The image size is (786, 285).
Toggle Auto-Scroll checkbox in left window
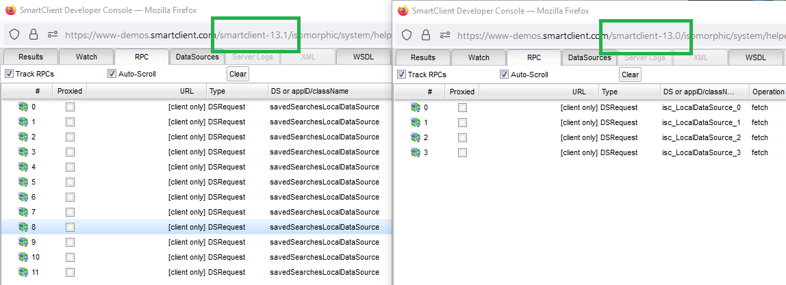(112, 74)
